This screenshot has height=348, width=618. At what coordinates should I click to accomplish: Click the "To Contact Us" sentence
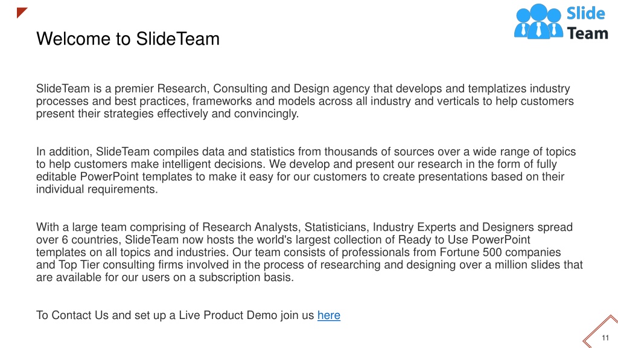188,315
